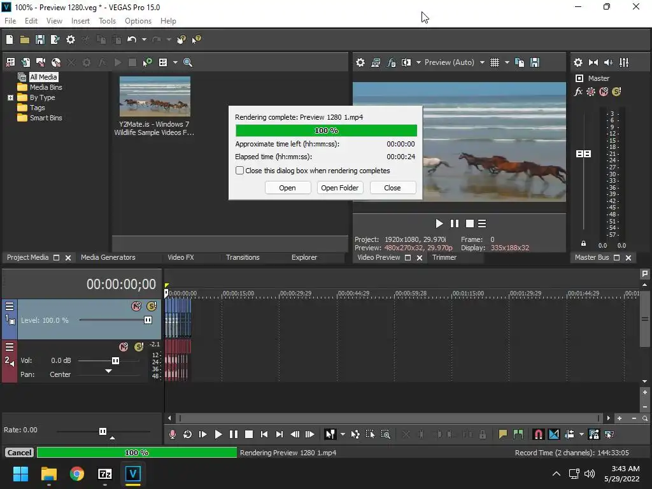Open audio track 2 pan type arrow
The width and height of the screenshot is (652, 489).
[108, 371]
